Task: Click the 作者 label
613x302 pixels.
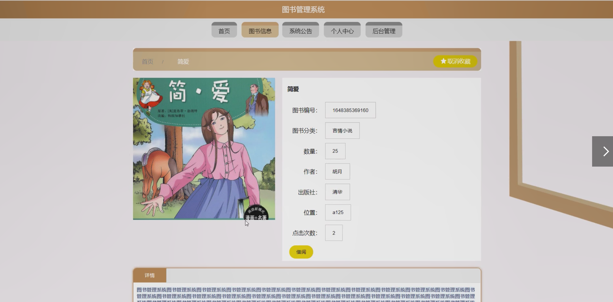Action: coord(310,172)
